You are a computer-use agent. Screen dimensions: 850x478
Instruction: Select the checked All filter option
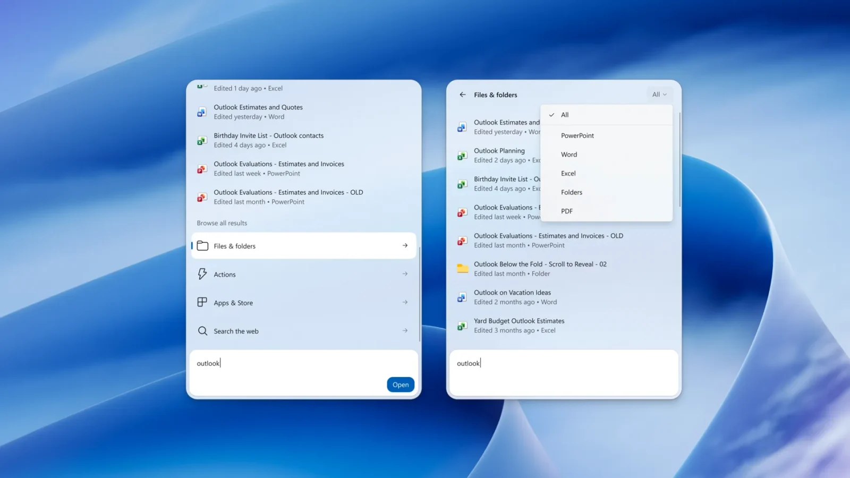[606, 115]
